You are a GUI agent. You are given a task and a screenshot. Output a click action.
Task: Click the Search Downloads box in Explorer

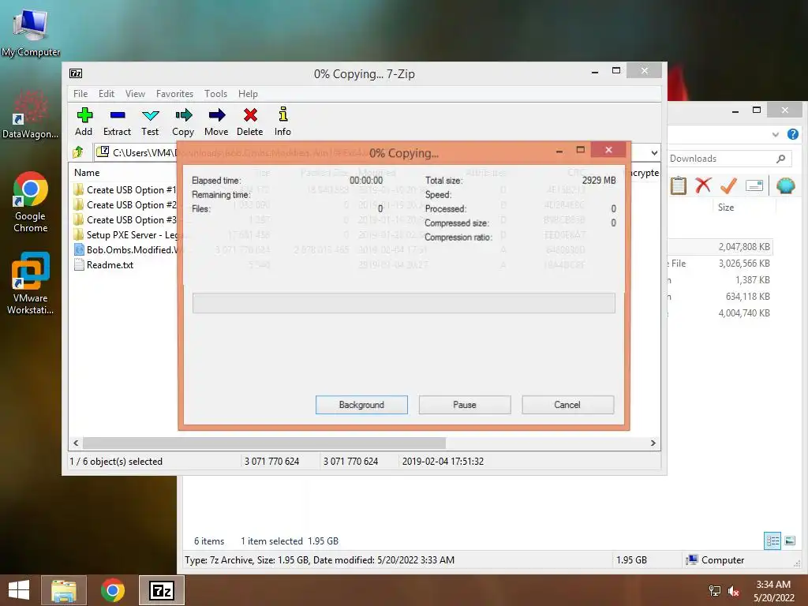[728, 159]
